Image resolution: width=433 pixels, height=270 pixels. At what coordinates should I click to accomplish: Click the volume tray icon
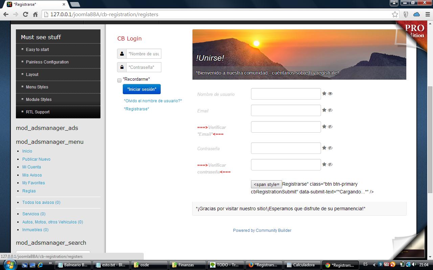pyautogui.click(x=414, y=265)
